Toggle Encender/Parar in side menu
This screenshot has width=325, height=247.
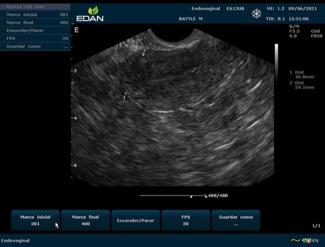tap(35, 31)
